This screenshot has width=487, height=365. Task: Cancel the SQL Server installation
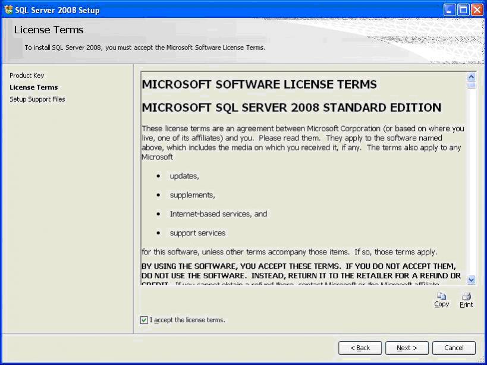[454, 348]
